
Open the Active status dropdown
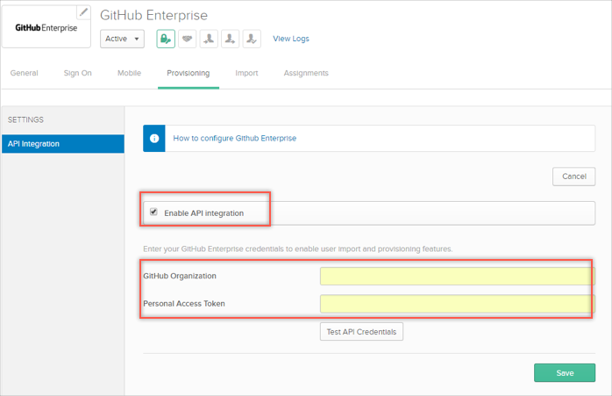click(122, 39)
